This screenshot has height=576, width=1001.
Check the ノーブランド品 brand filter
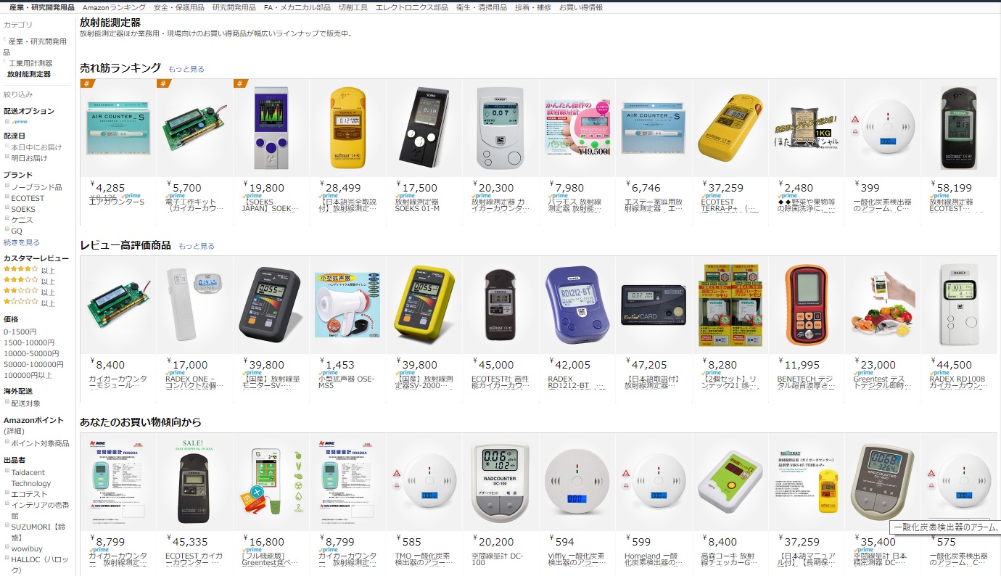[7, 187]
